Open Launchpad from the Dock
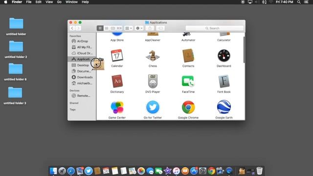Image resolution: width=313 pixels, height=176 pixels. click(62, 171)
